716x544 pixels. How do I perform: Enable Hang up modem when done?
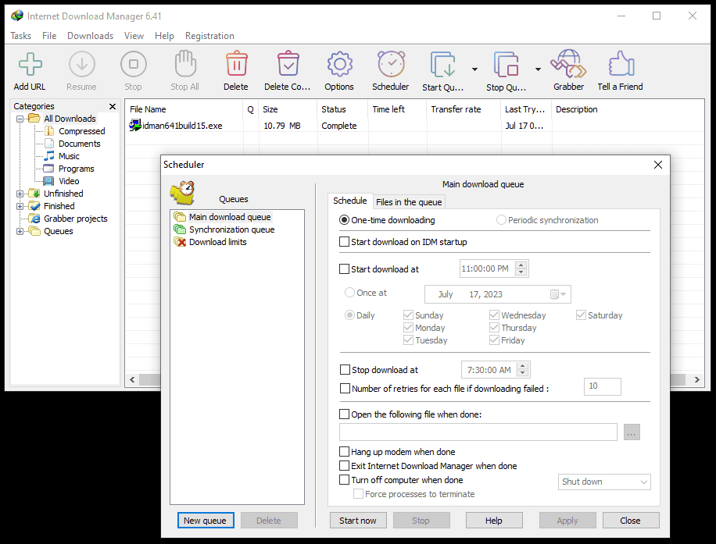click(x=344, y=452)
